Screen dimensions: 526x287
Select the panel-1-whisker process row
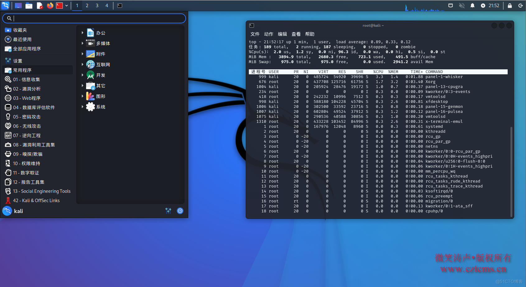378,77
